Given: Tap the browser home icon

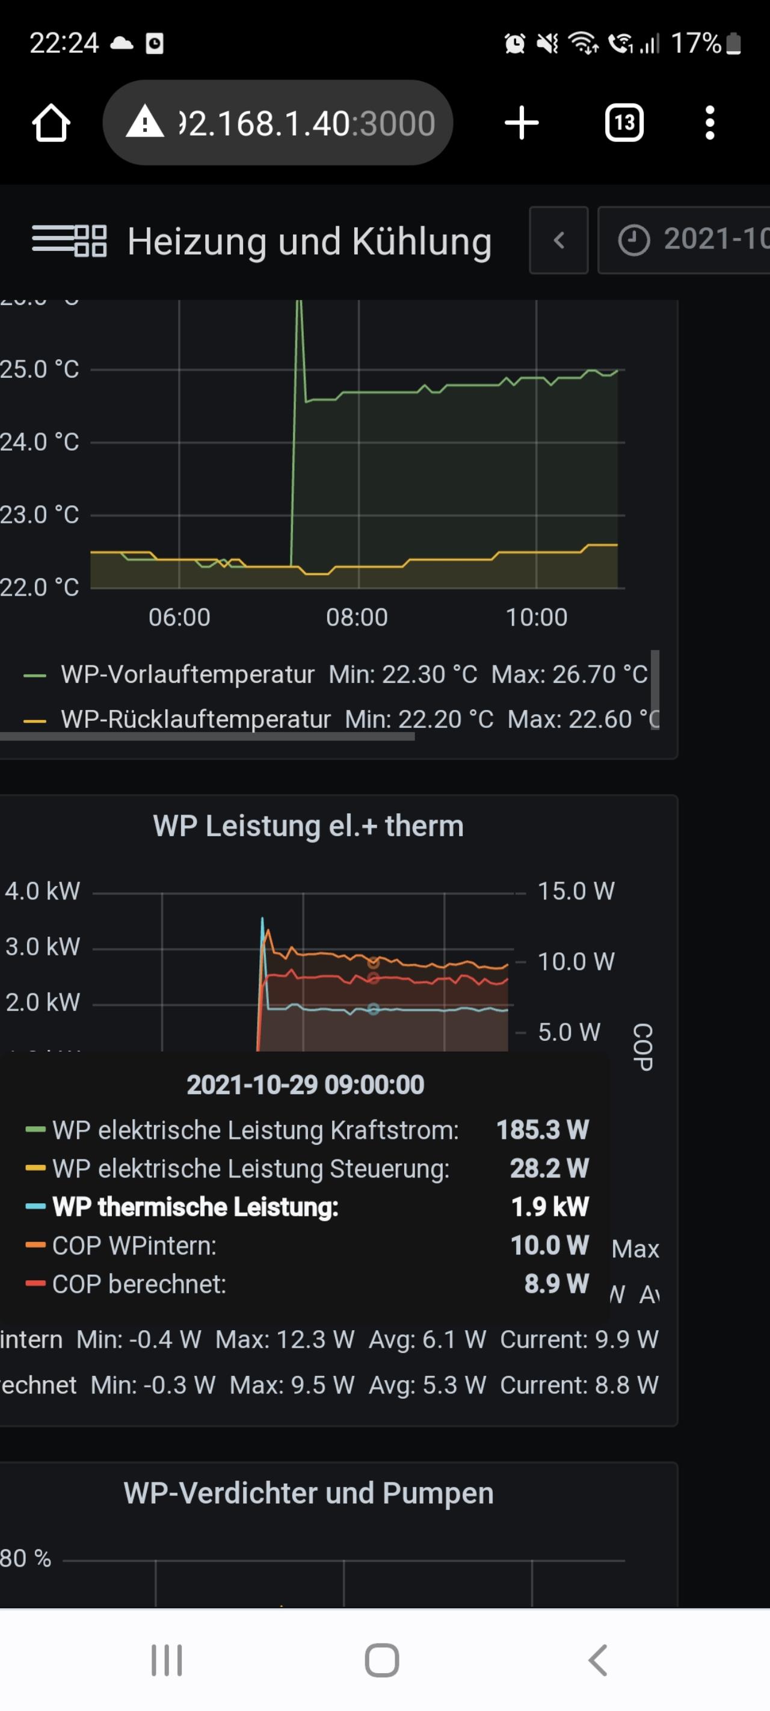Looking at the screenshot, I should pyautogui.click(x=51, y=123).
